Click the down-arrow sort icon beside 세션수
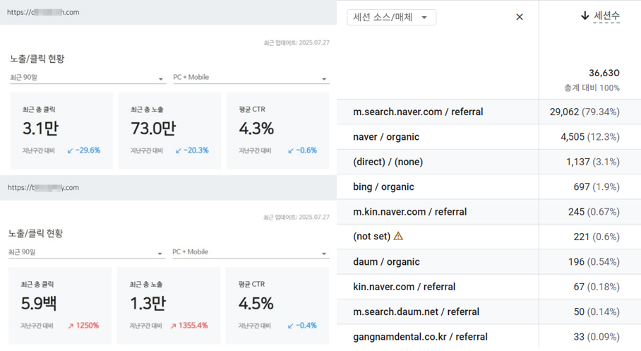The width and height of the screenshot is (641, 351). click(585, 16)
